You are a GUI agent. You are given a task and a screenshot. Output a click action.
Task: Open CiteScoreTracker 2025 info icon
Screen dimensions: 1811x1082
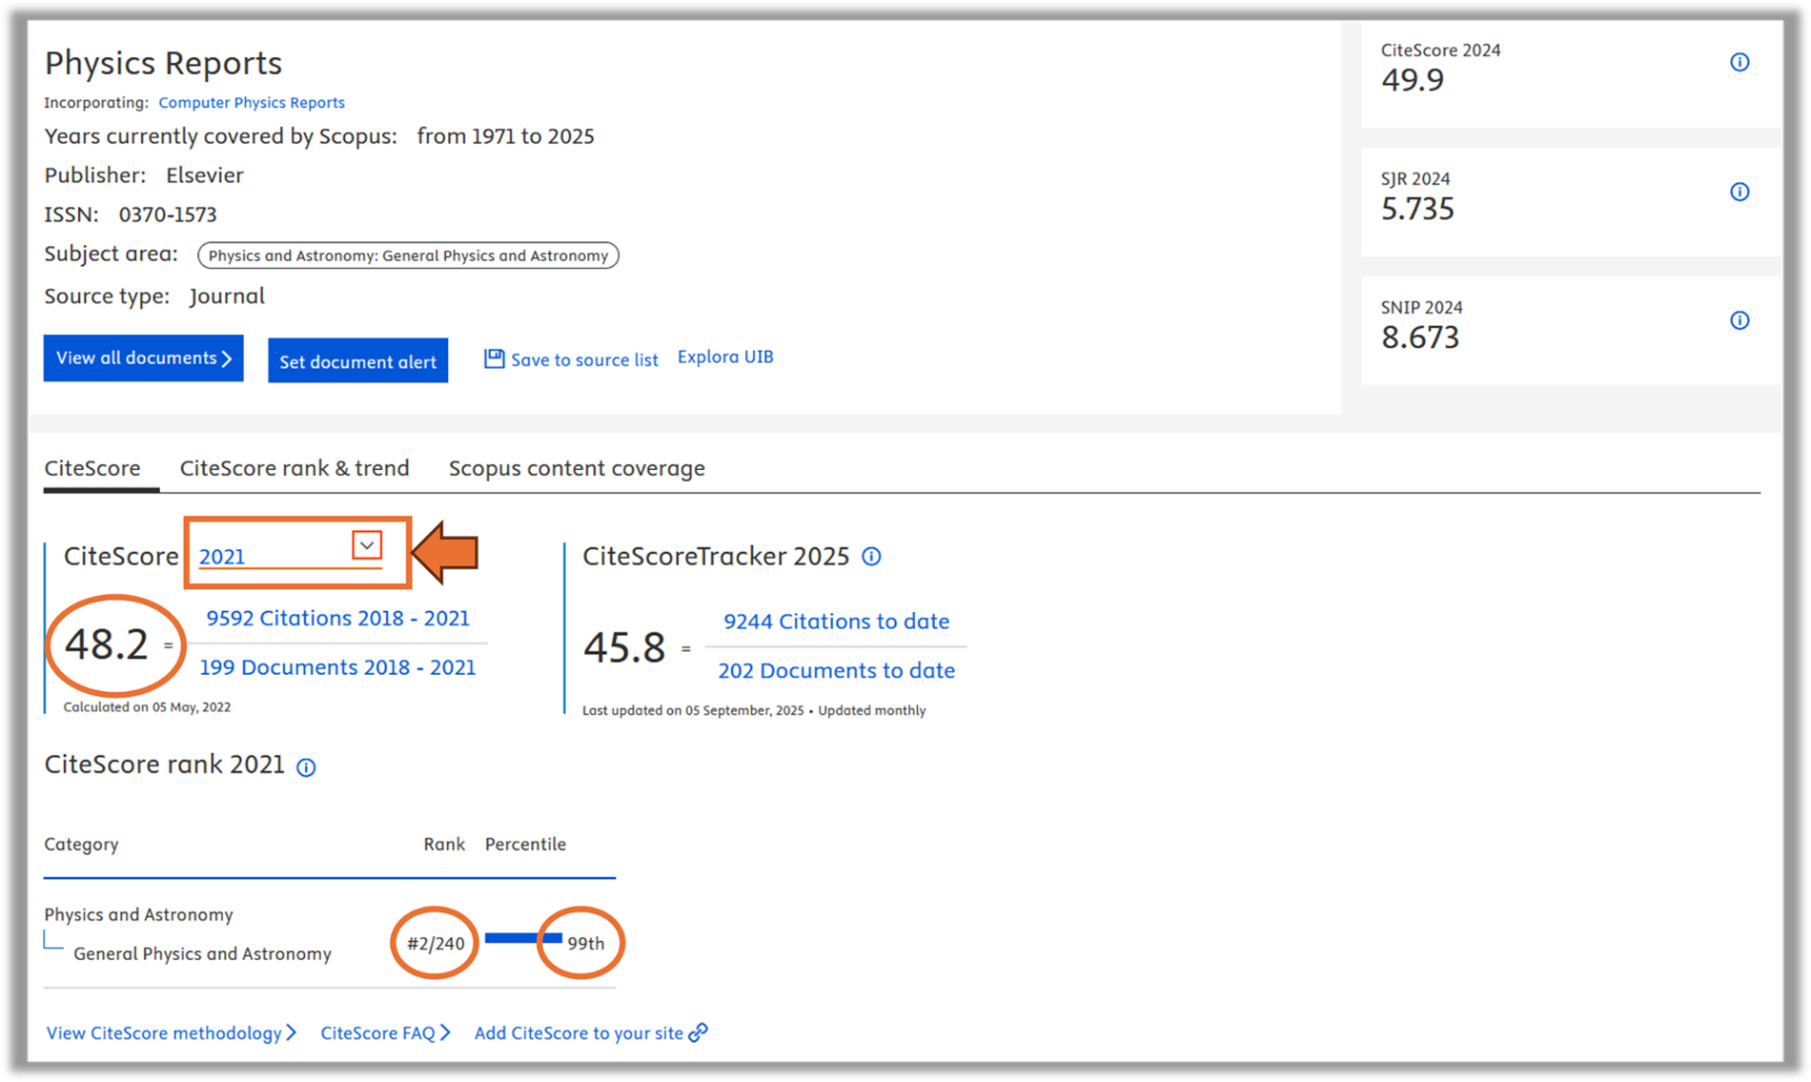pyautogui.click(x=871, y=557)
